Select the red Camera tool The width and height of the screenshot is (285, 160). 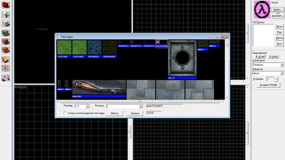point(6,4)
